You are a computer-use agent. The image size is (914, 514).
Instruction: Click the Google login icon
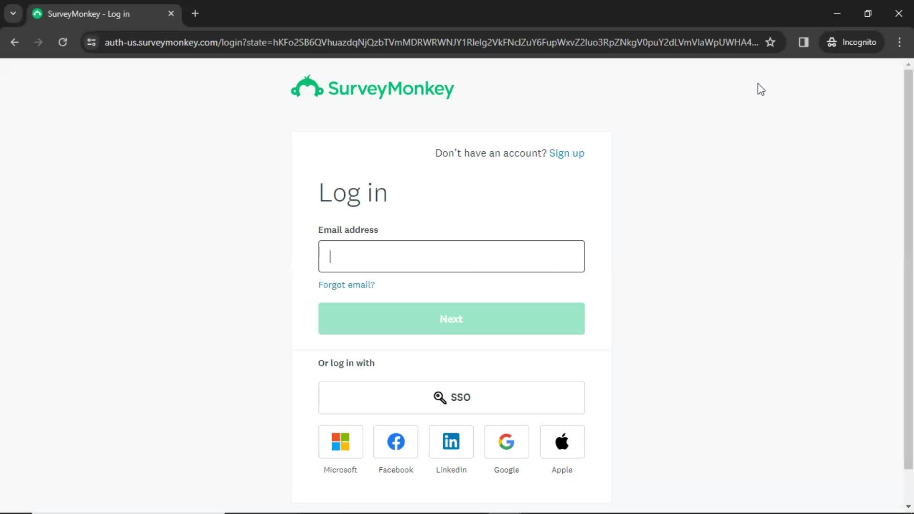[x=507, y=442]
